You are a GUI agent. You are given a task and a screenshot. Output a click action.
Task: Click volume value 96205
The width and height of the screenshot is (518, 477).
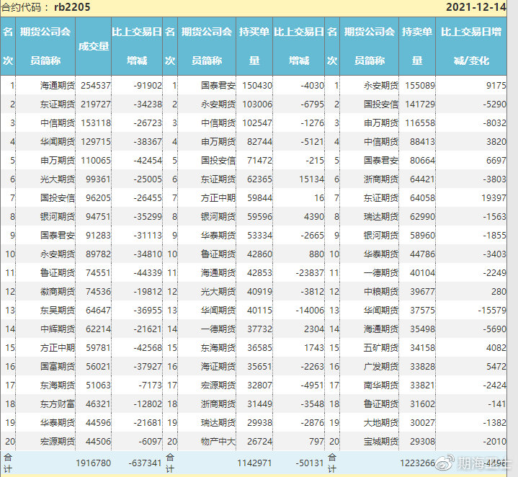(x=98, y=198)
